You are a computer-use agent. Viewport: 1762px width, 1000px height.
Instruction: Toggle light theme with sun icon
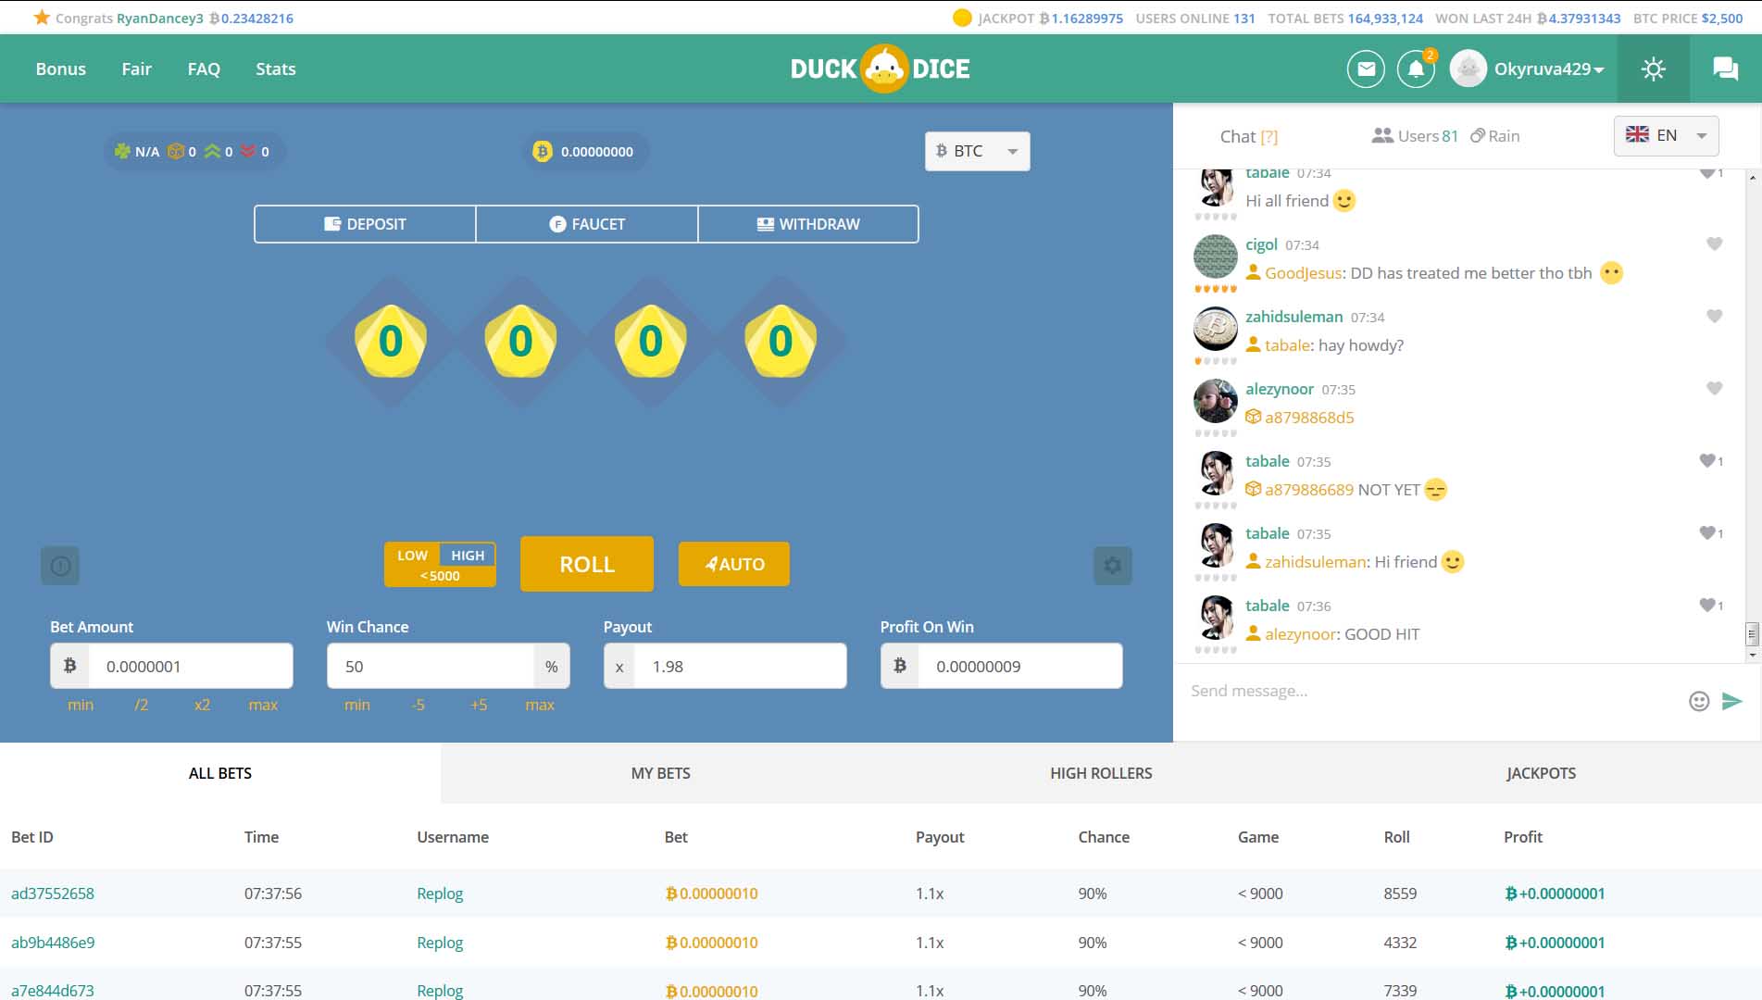(x=1653, y=69)
